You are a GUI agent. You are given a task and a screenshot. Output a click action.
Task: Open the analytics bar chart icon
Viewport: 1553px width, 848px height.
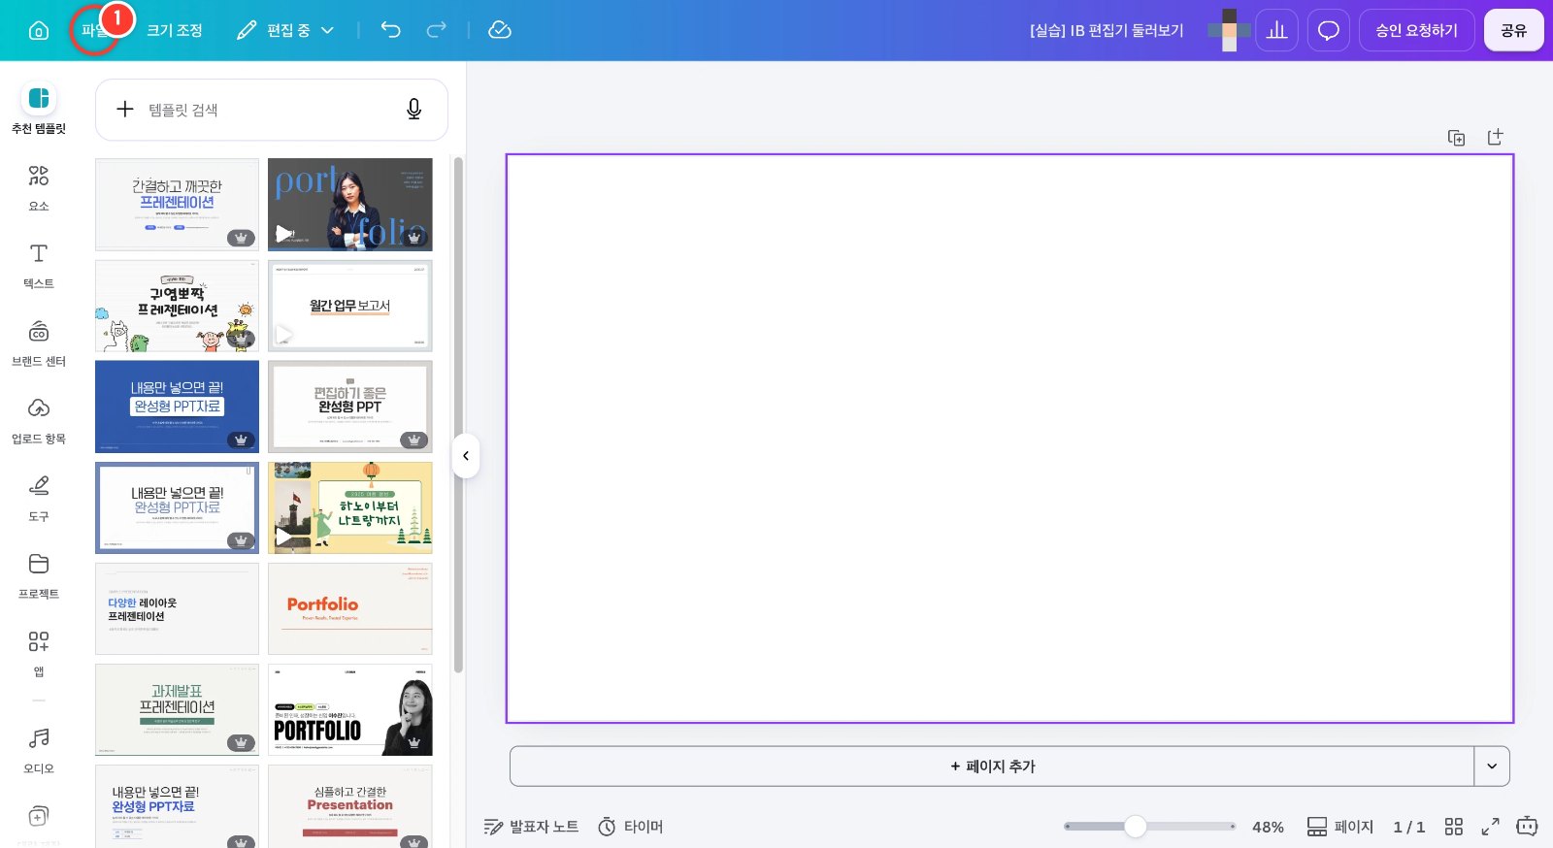click(1277, 30)
